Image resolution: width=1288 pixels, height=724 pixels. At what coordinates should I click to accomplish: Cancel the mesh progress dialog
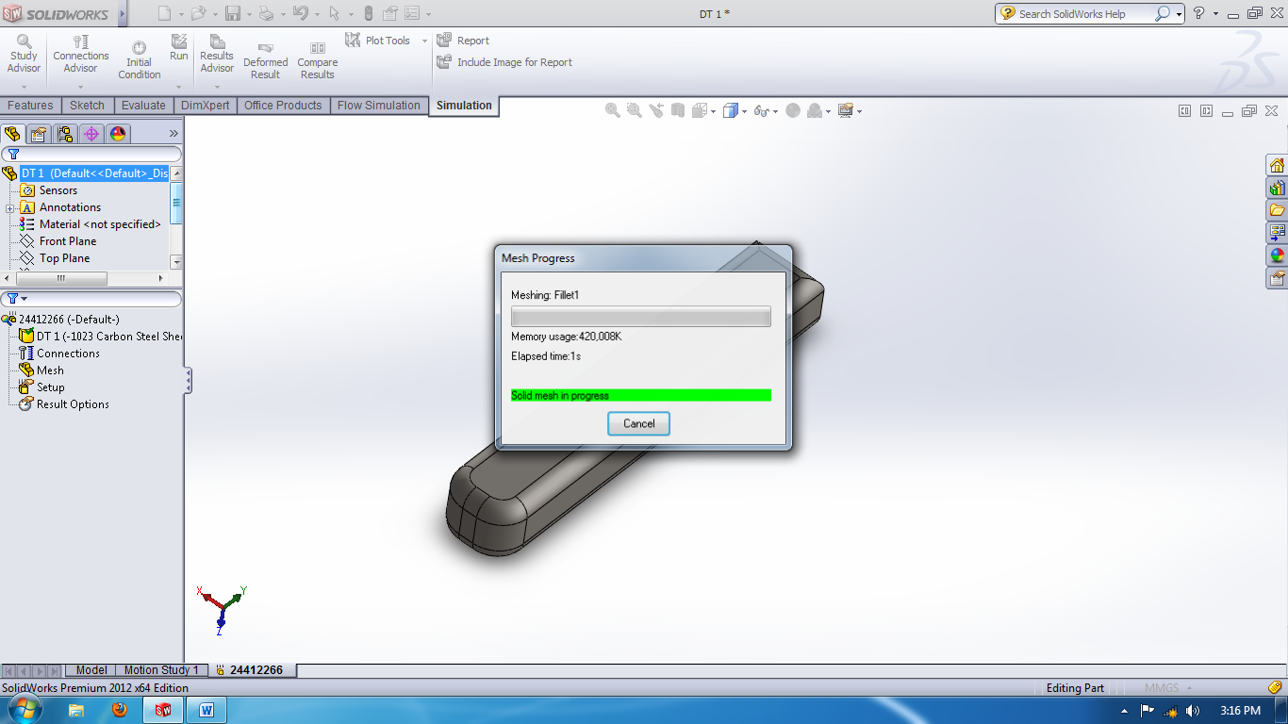(638, 423)
